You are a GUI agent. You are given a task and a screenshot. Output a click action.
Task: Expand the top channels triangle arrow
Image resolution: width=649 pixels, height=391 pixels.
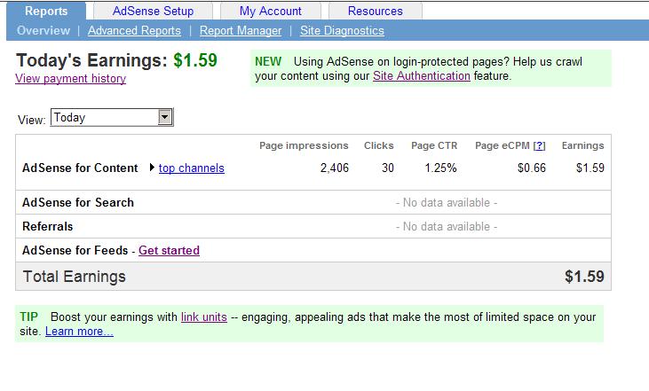click(152, 168)
